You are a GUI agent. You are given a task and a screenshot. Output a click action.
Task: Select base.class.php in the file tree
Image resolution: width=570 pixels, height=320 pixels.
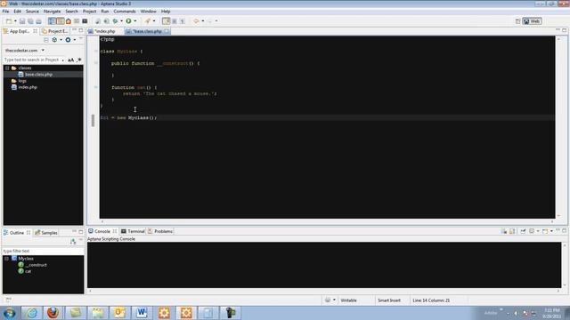point(38,75)
